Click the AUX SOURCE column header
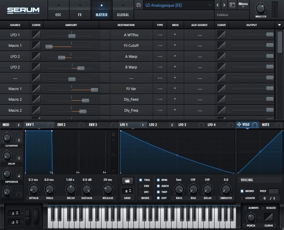284x230 pixels. [199, 25]
